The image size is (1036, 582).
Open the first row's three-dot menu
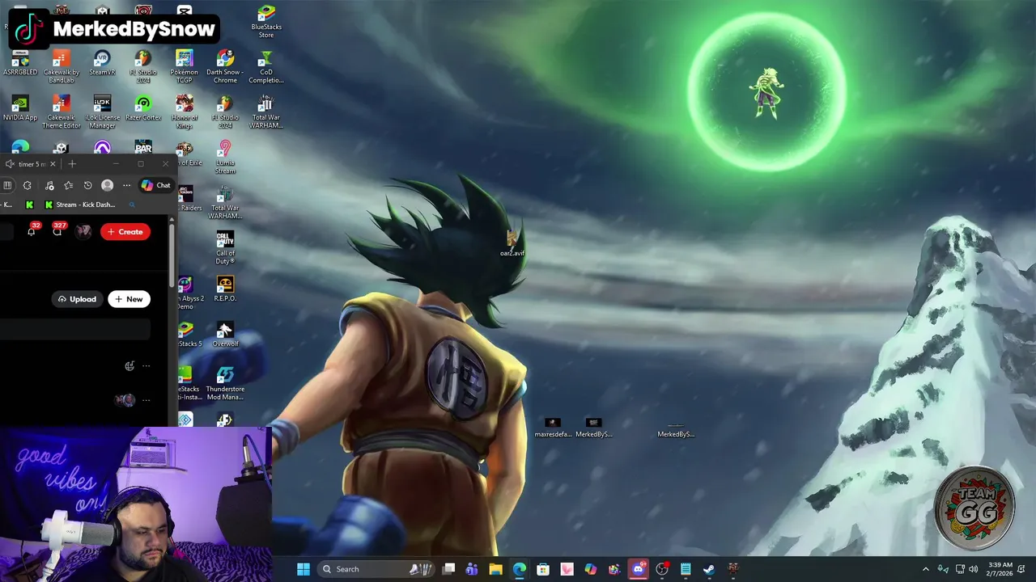(146, 366)
